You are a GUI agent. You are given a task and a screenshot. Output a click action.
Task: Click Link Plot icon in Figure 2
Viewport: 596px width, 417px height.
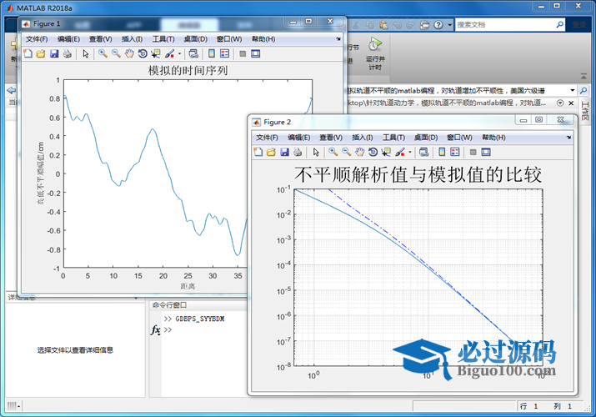[423, 152]
